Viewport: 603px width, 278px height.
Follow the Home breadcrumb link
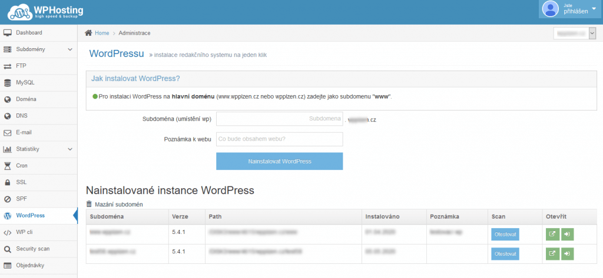tap(102, 33)
